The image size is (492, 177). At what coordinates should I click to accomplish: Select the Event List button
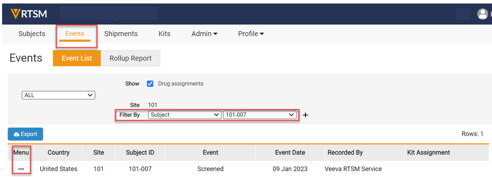click(x=77, y=58)
